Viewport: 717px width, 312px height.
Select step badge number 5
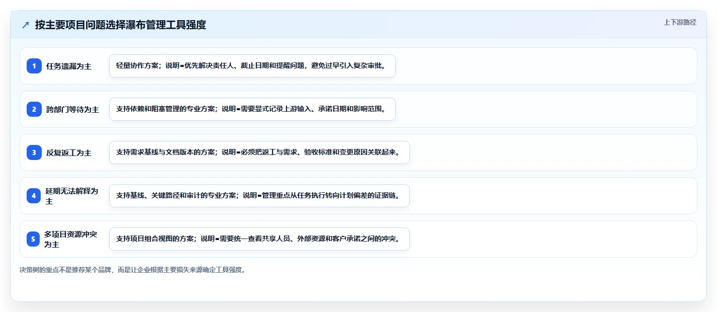[33, 239]
